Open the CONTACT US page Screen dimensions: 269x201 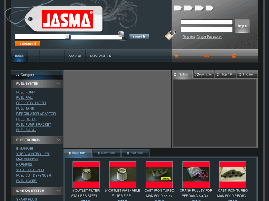pyautogui.click(x=100, y=56)
